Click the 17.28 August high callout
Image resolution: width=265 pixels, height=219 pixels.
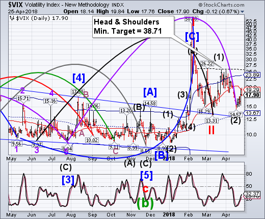point(77,91)
